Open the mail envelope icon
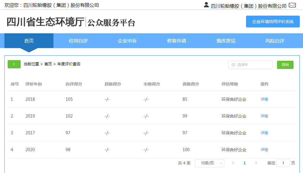303x173 pixels. point(292,5)
